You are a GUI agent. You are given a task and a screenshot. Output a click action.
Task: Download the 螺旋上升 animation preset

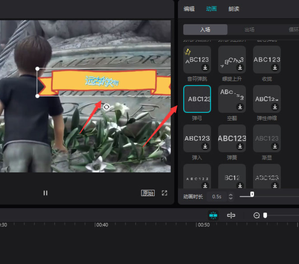(x=240, y=67)
